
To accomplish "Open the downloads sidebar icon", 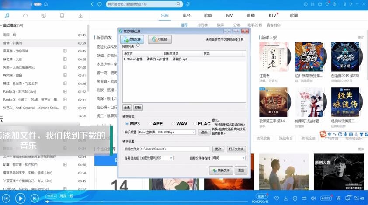I will click(x=80, y=16).
